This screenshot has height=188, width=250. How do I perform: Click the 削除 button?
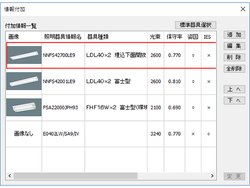[x=234, y=58]
